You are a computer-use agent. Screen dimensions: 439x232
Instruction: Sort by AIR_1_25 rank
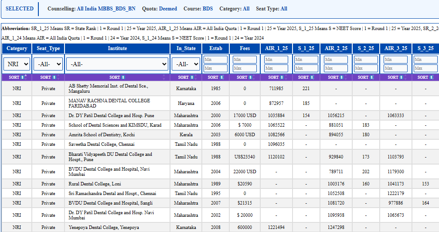point(276,77)
